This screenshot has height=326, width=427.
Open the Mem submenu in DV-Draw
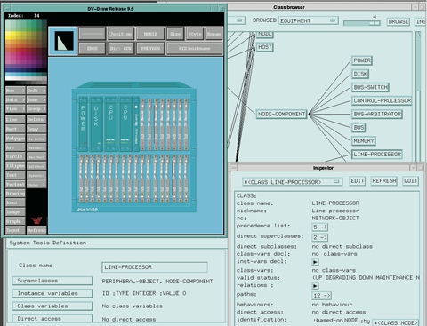point(15,91)
